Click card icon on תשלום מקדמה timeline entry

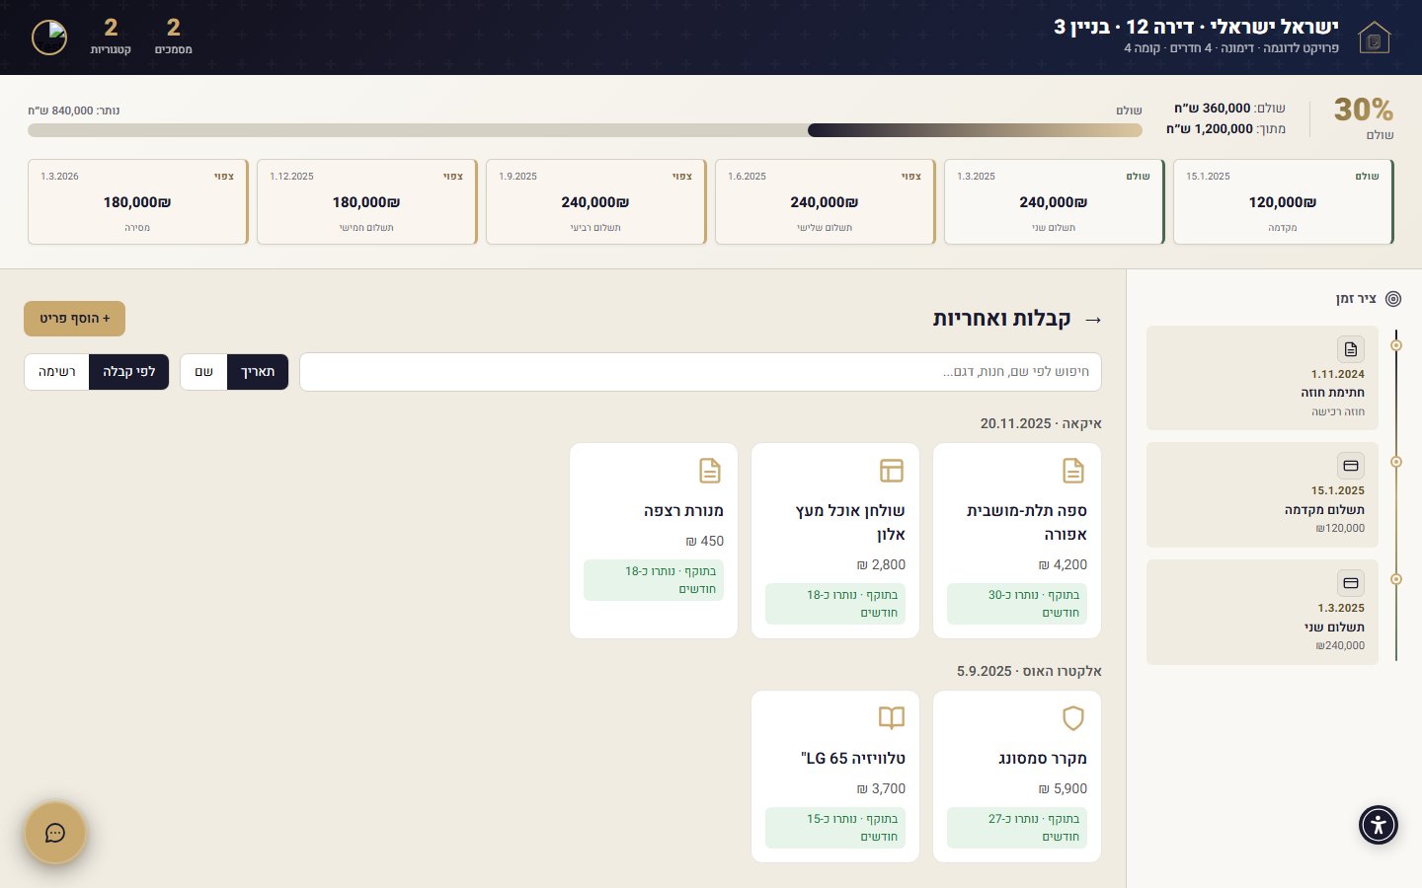(1351, 466)
